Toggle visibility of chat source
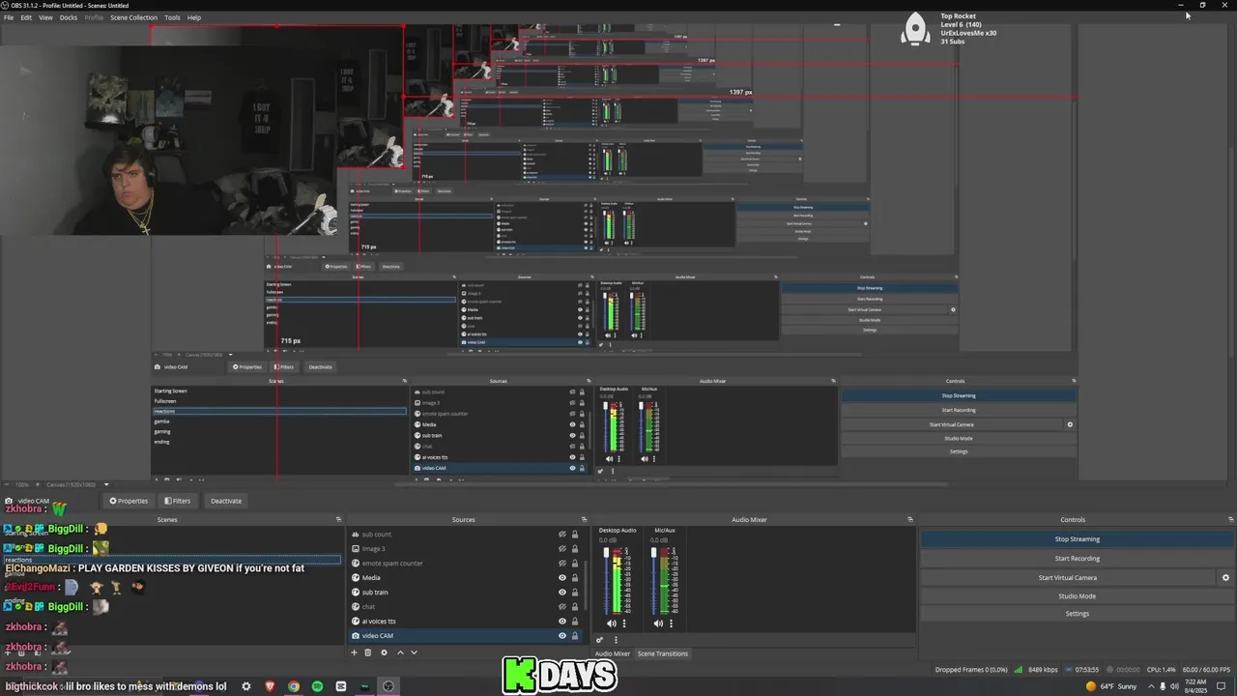 tap(562, 607)
